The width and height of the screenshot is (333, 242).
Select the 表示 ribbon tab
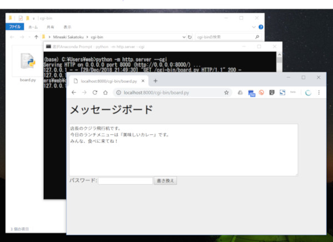click(67, 27)
